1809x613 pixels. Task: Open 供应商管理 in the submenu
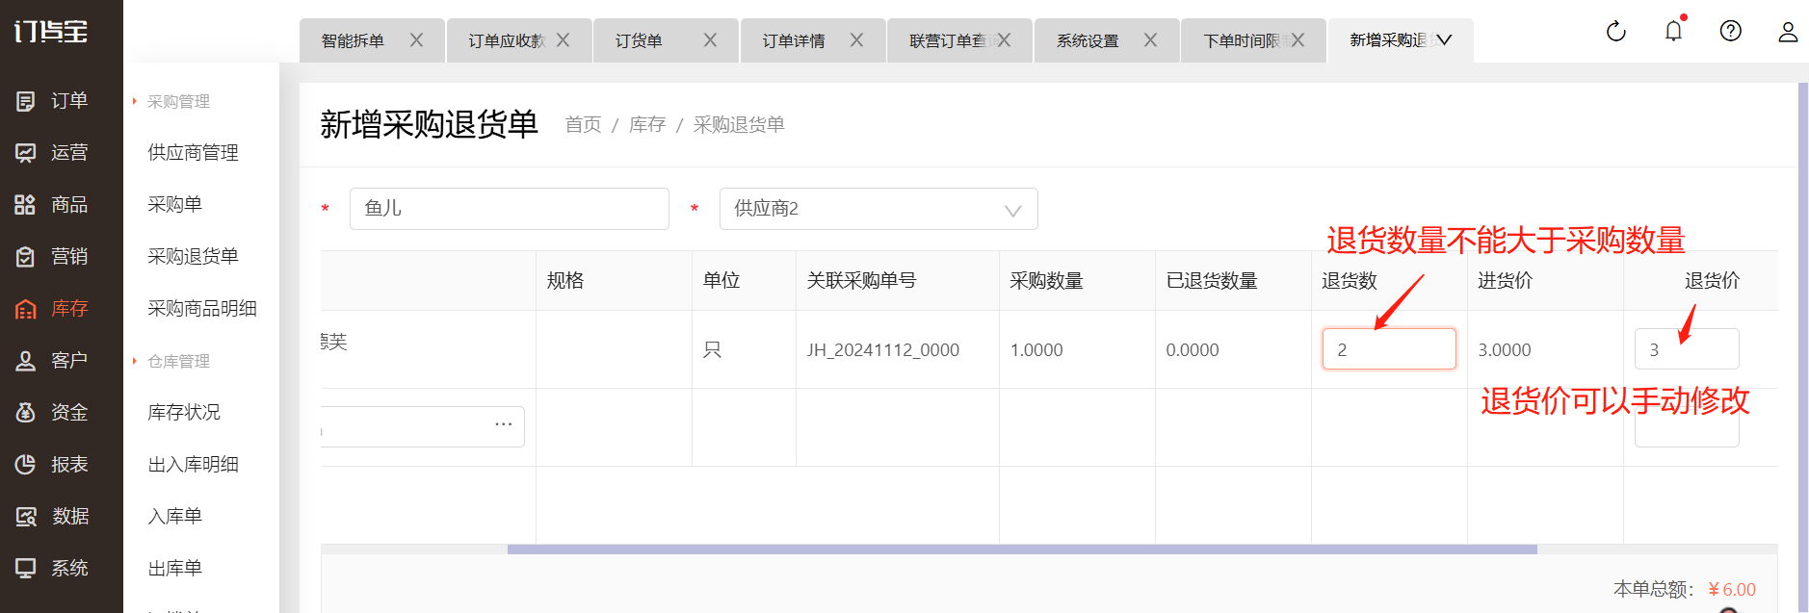tap(193, 153)
